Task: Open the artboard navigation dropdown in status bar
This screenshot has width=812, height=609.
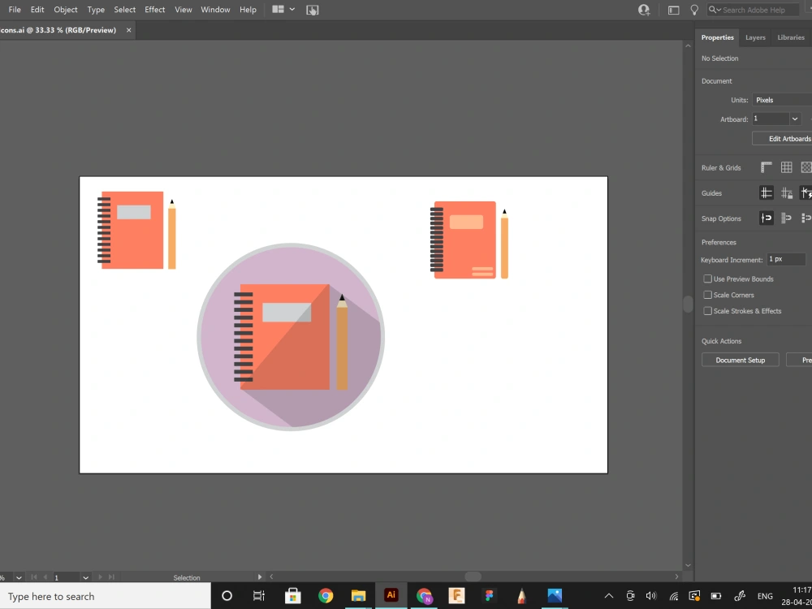Action: tap(86, 577)
